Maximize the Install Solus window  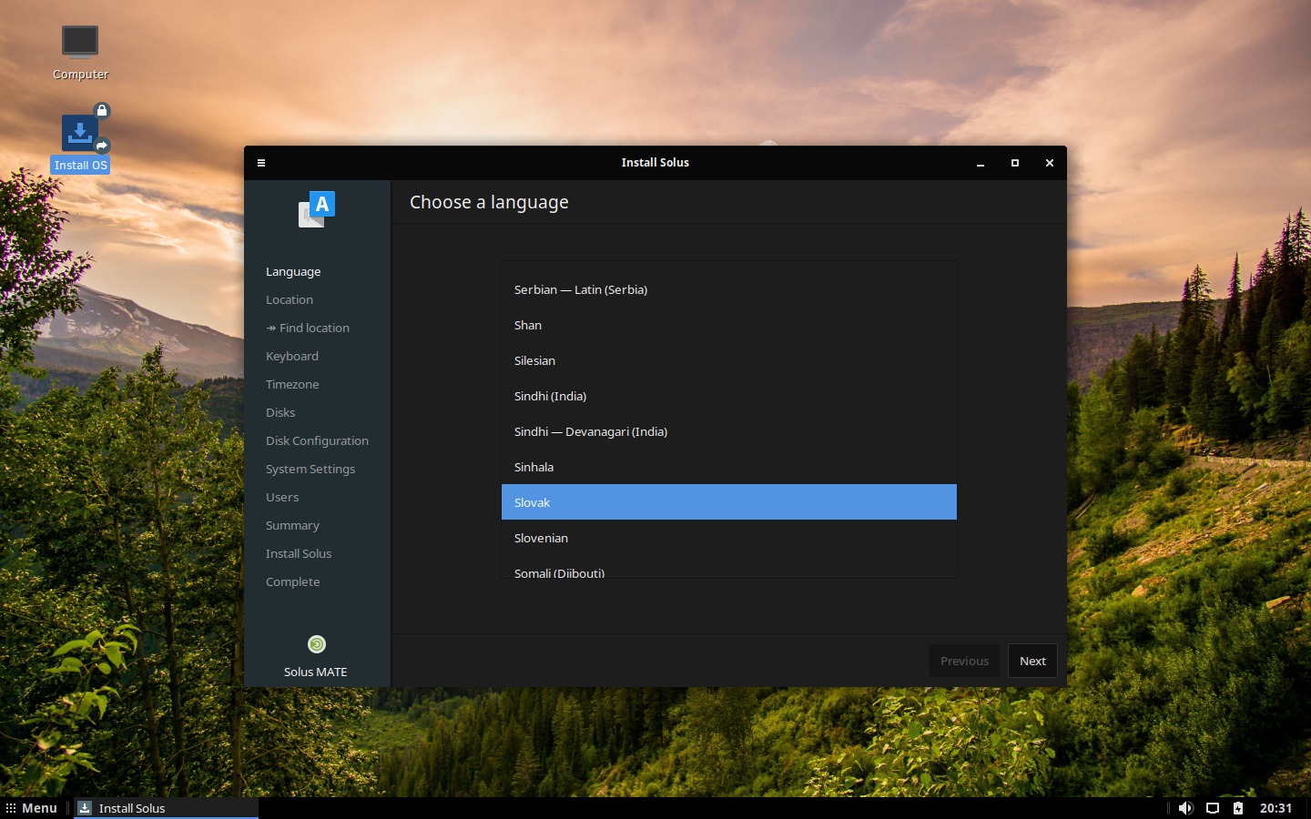[x=1014, y=163]
